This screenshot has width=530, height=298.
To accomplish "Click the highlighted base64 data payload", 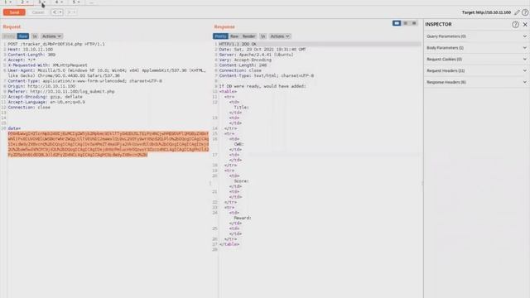I will tap(108, 144).
